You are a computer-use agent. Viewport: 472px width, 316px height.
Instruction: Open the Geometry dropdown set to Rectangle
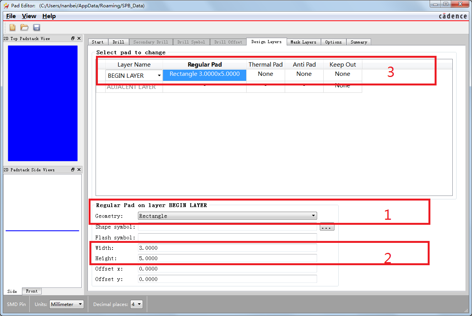click(227, 216)
